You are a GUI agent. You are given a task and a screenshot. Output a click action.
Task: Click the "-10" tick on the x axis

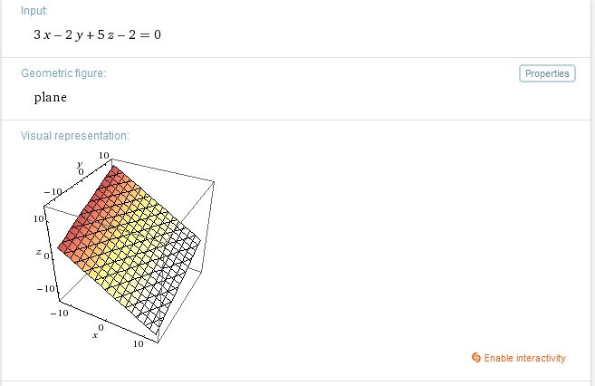pos(59,313)
